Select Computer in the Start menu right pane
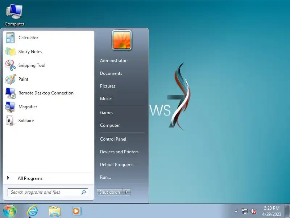 point(110,125)
